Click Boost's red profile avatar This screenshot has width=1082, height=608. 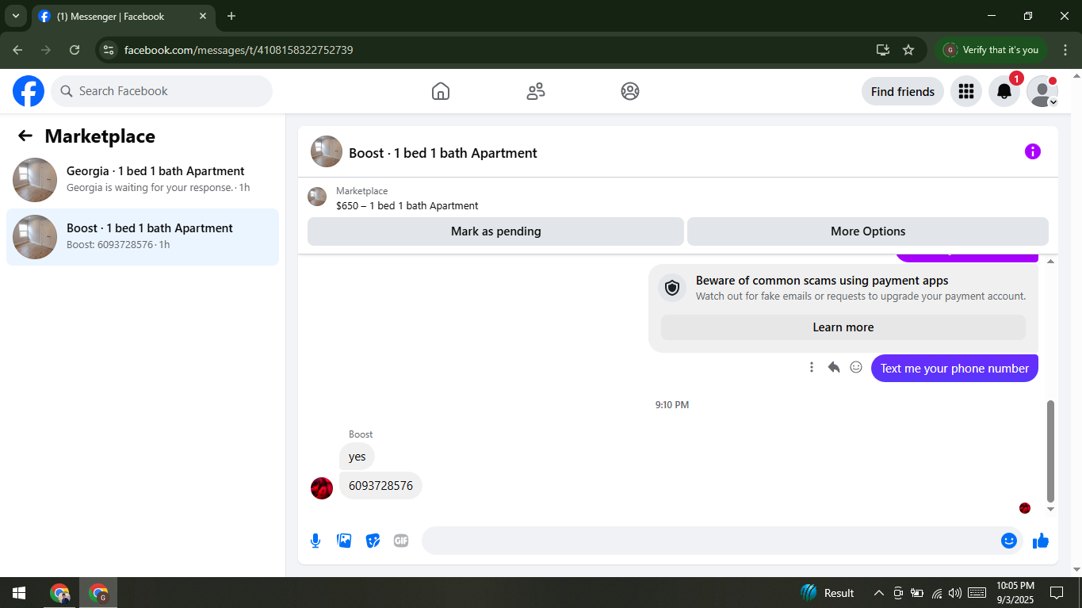coord(322,488)
